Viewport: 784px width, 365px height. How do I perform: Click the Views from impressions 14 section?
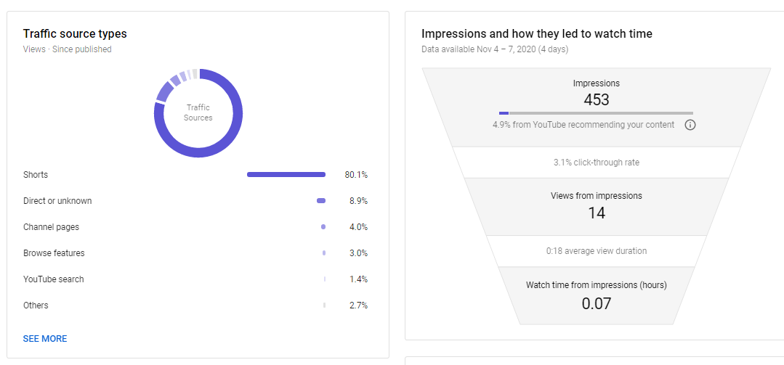coord(597,206)
